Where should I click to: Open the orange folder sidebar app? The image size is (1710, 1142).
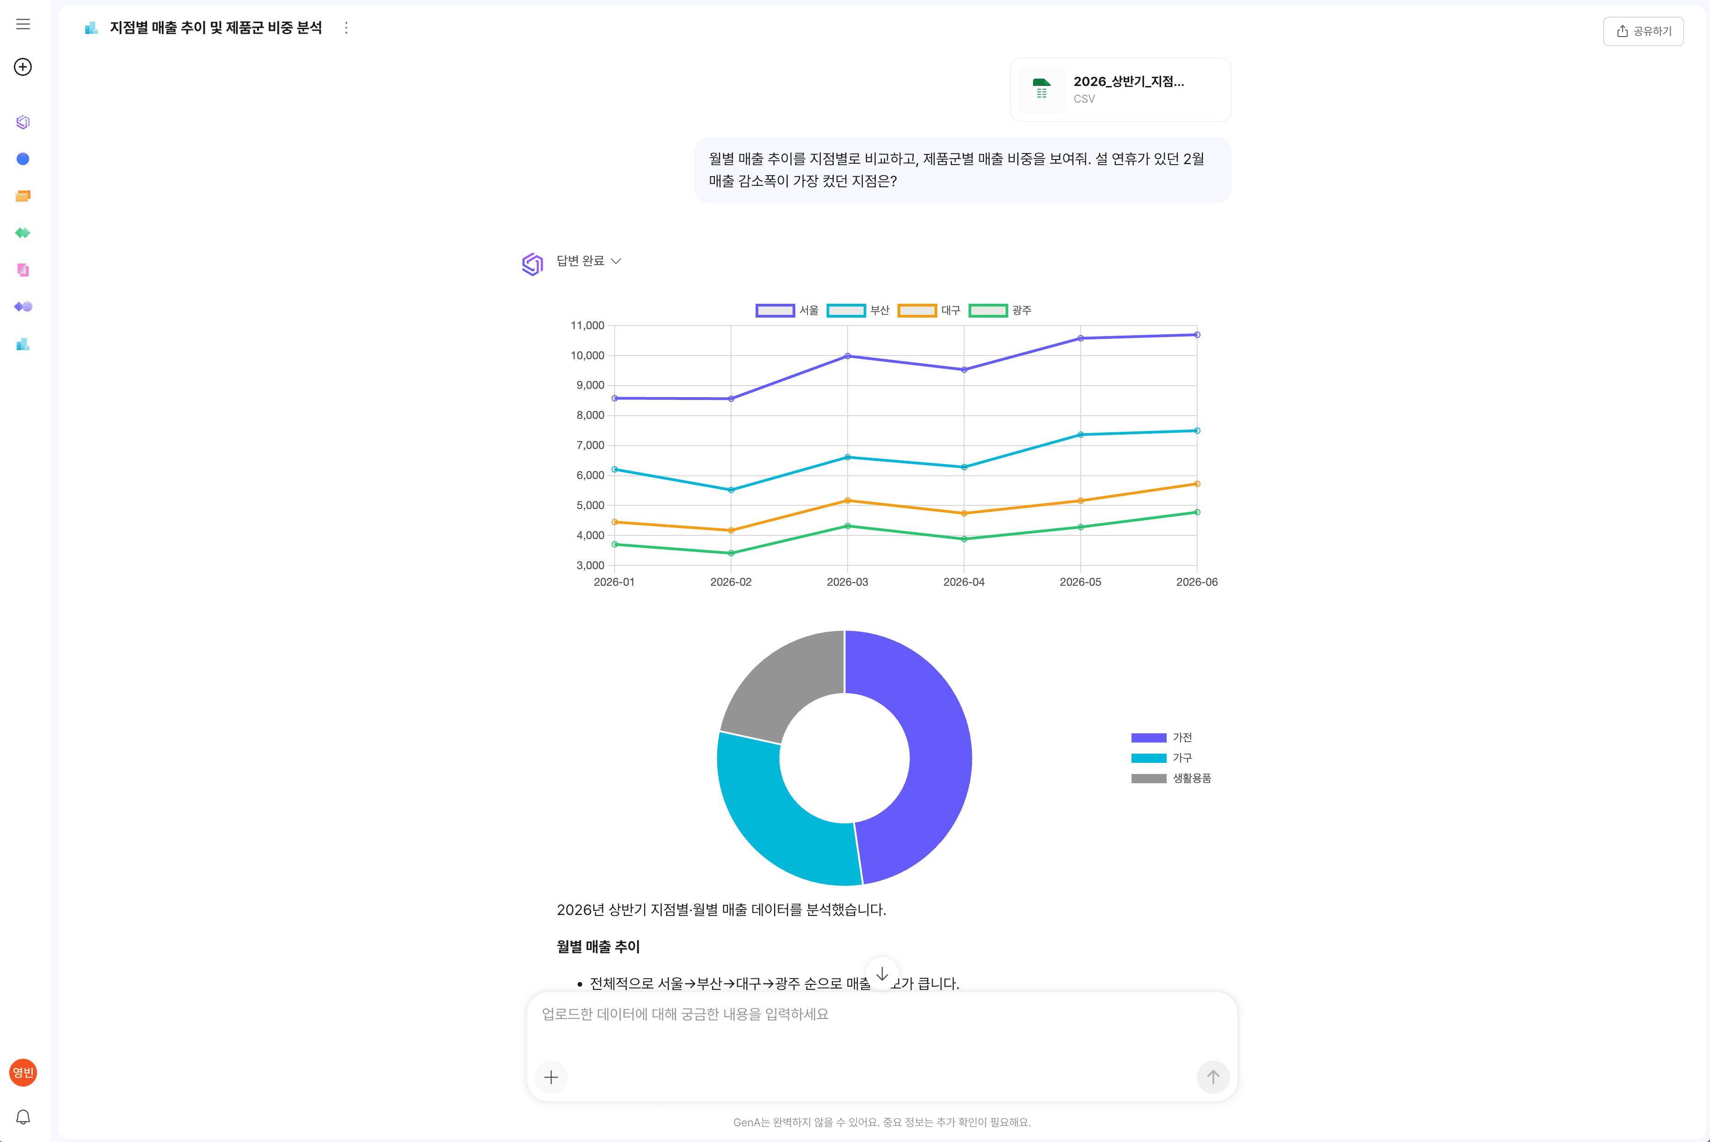[23, 196]
